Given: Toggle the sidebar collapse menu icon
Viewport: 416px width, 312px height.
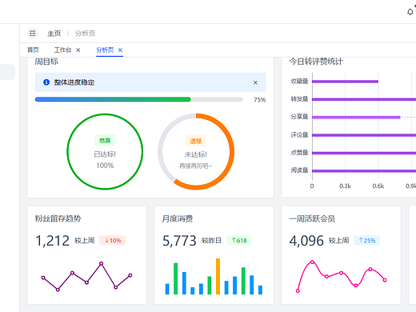Looking at the screenshot, I should coord(33,34).
